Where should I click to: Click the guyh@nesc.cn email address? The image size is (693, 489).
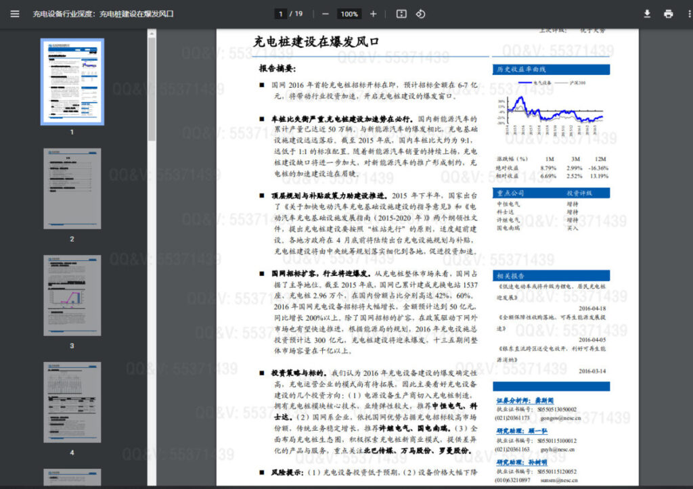coord(558,449)
